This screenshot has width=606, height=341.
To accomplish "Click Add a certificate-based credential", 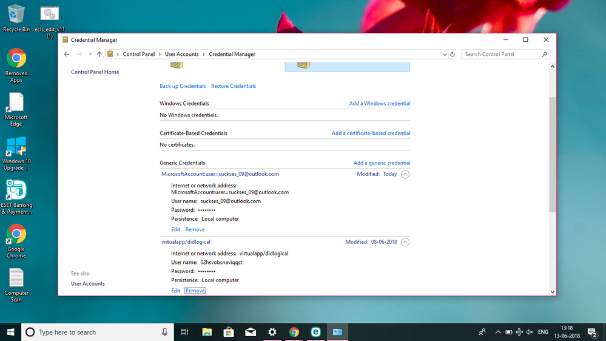I will click(x=371, y=133).
